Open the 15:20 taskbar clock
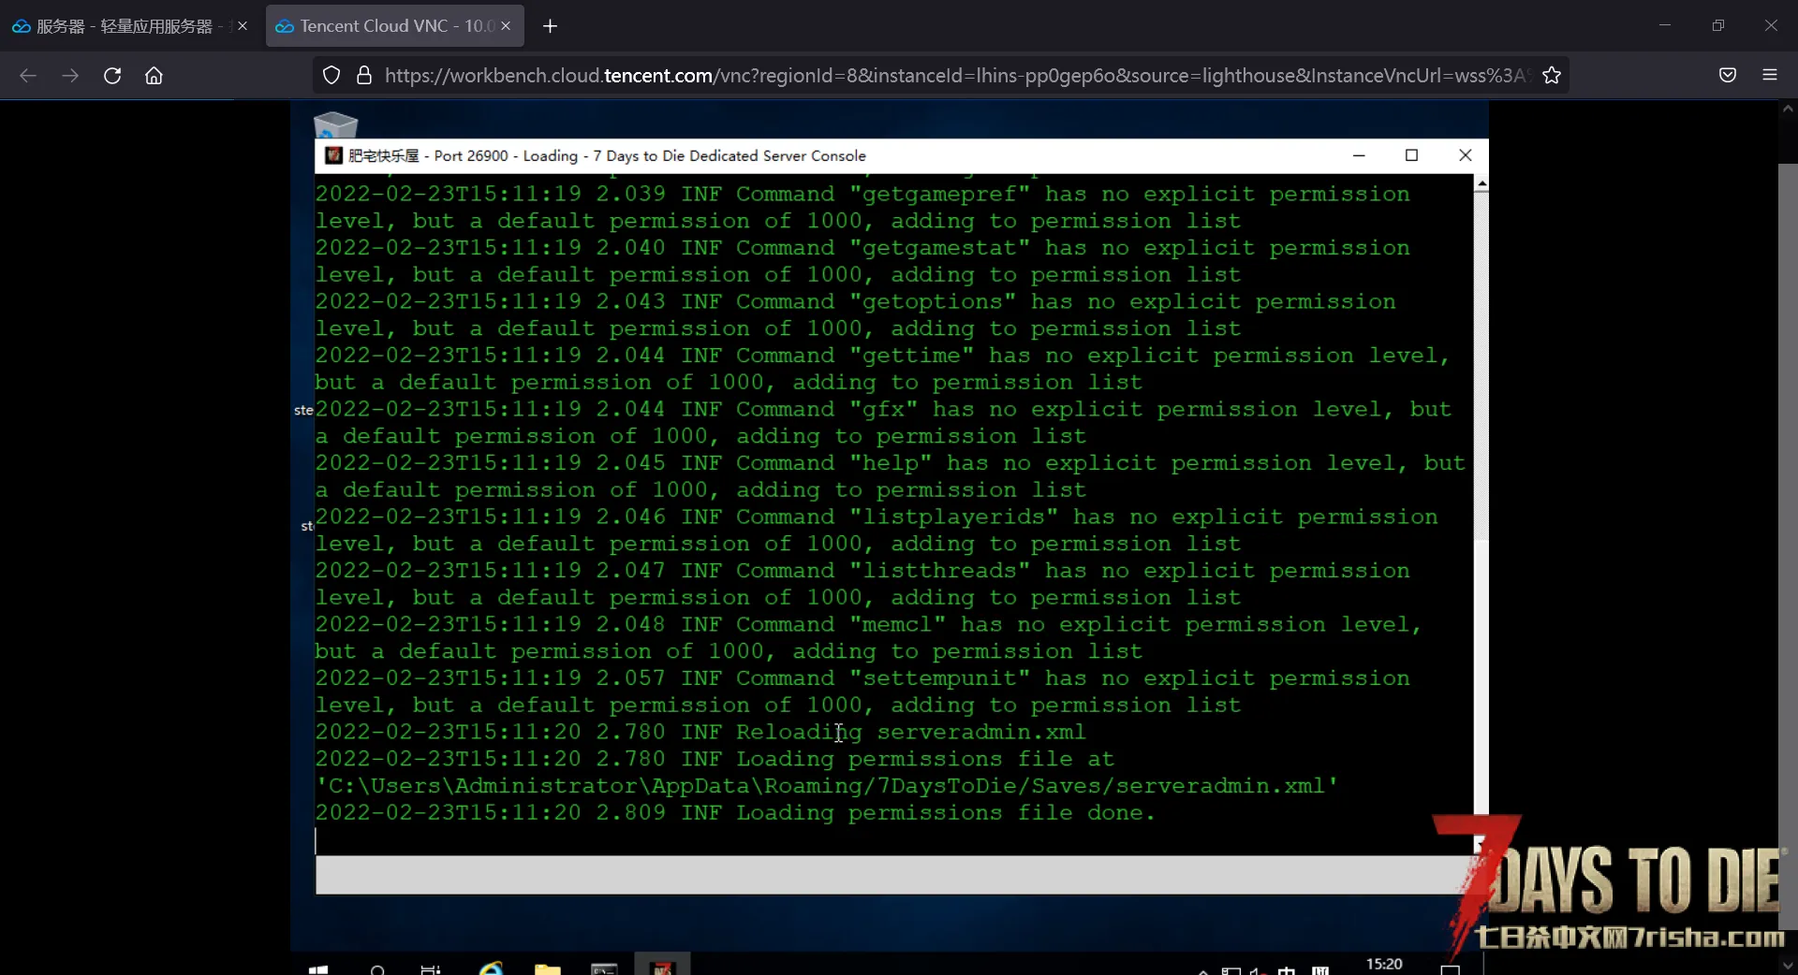The image size is (1798, 975). (1384, 965)
